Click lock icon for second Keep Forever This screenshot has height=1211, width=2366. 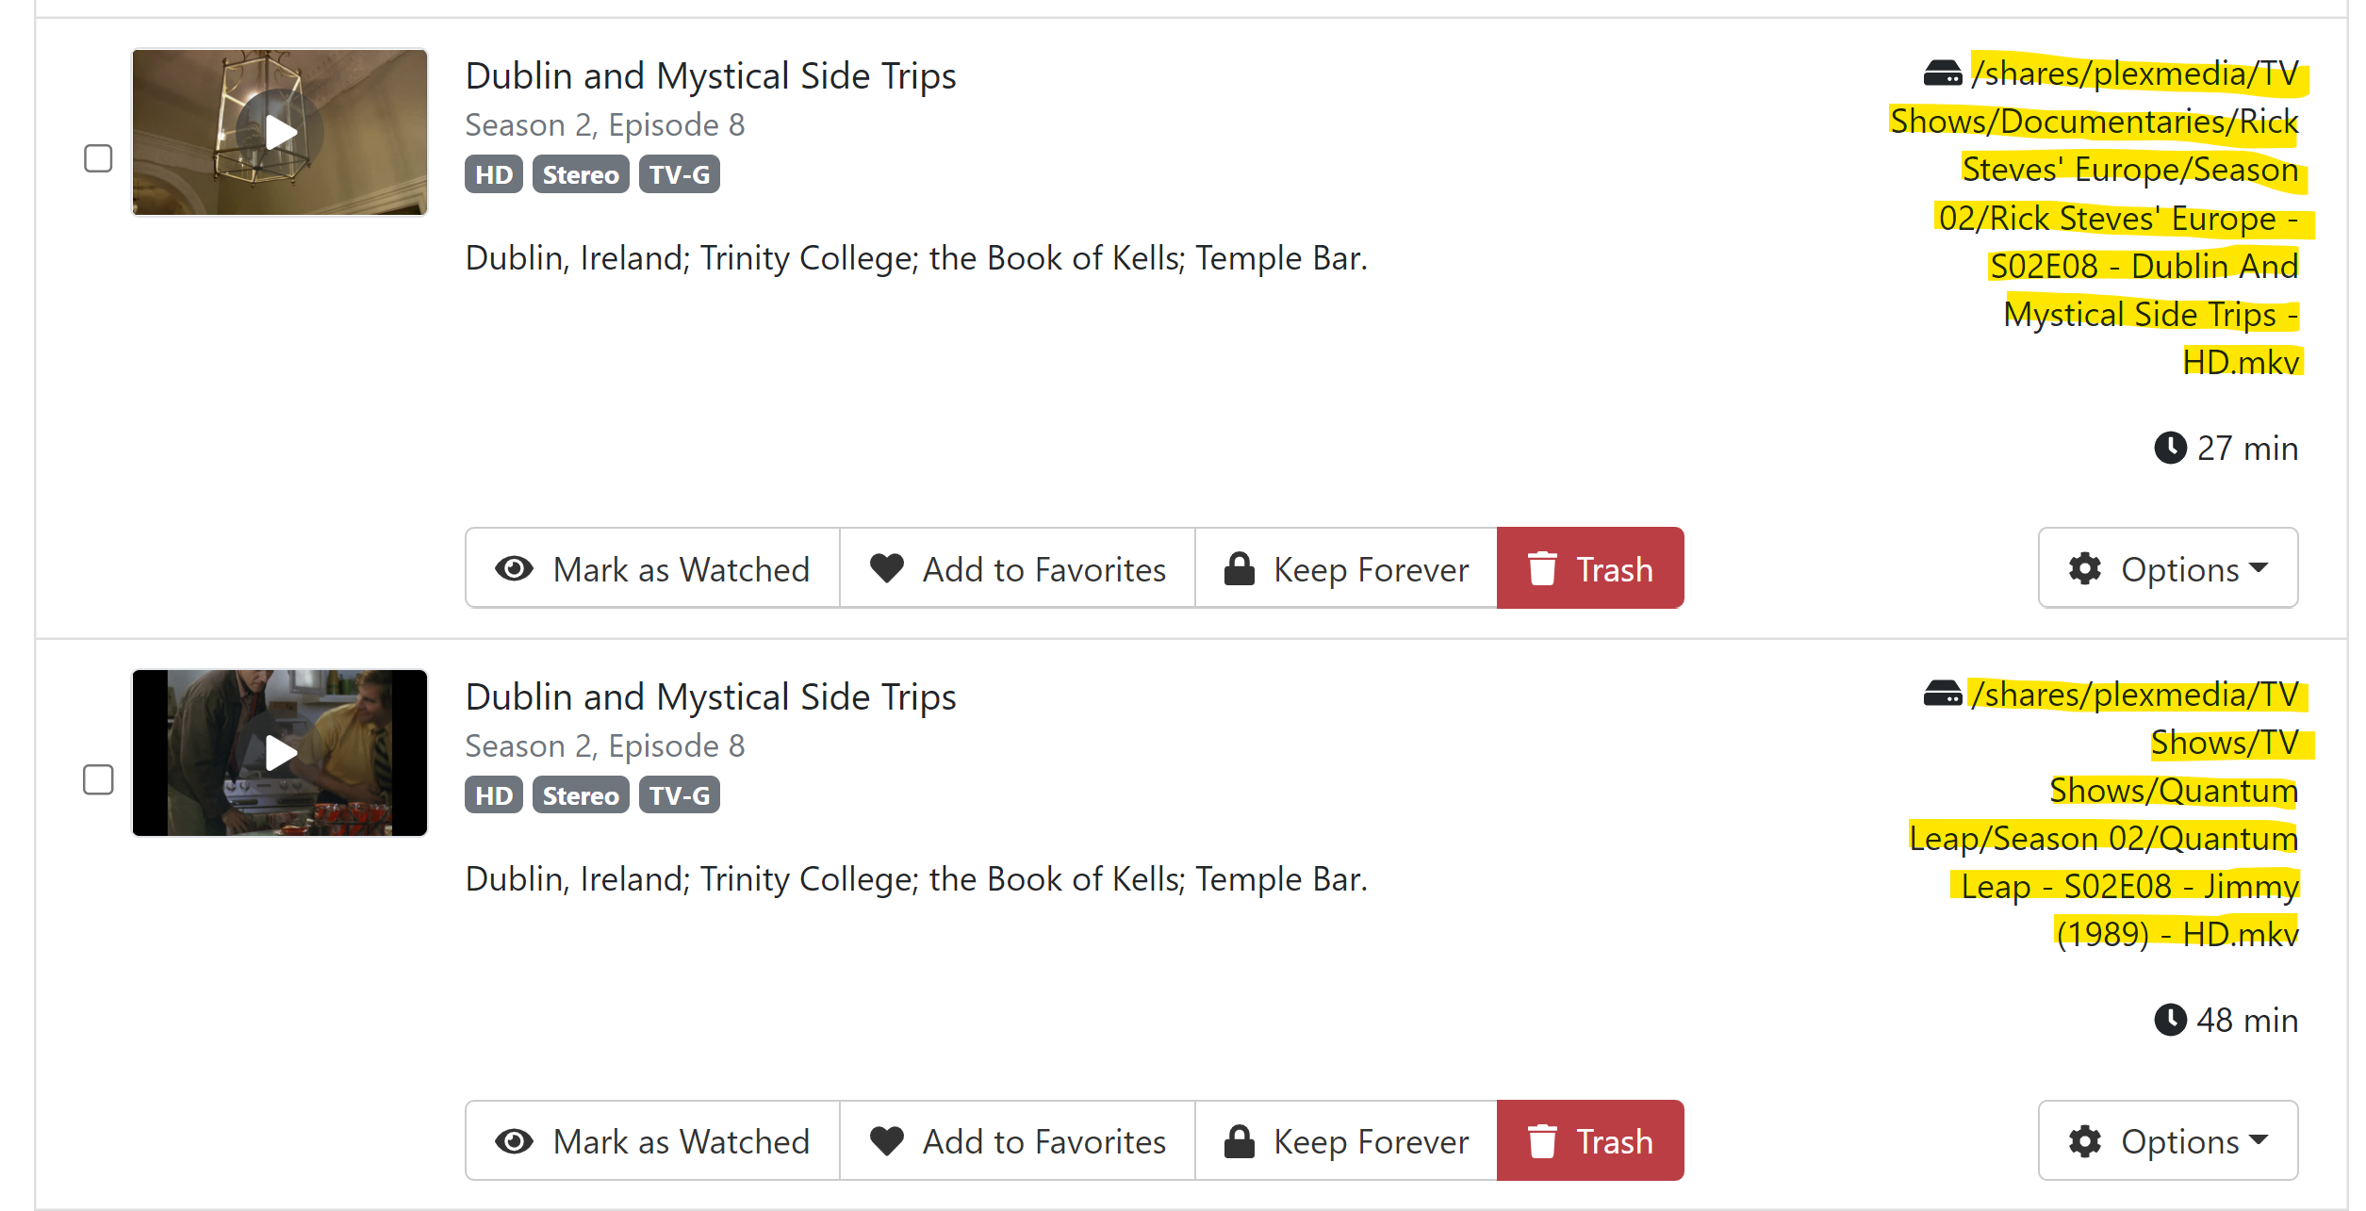(x=1239, y=1140)
